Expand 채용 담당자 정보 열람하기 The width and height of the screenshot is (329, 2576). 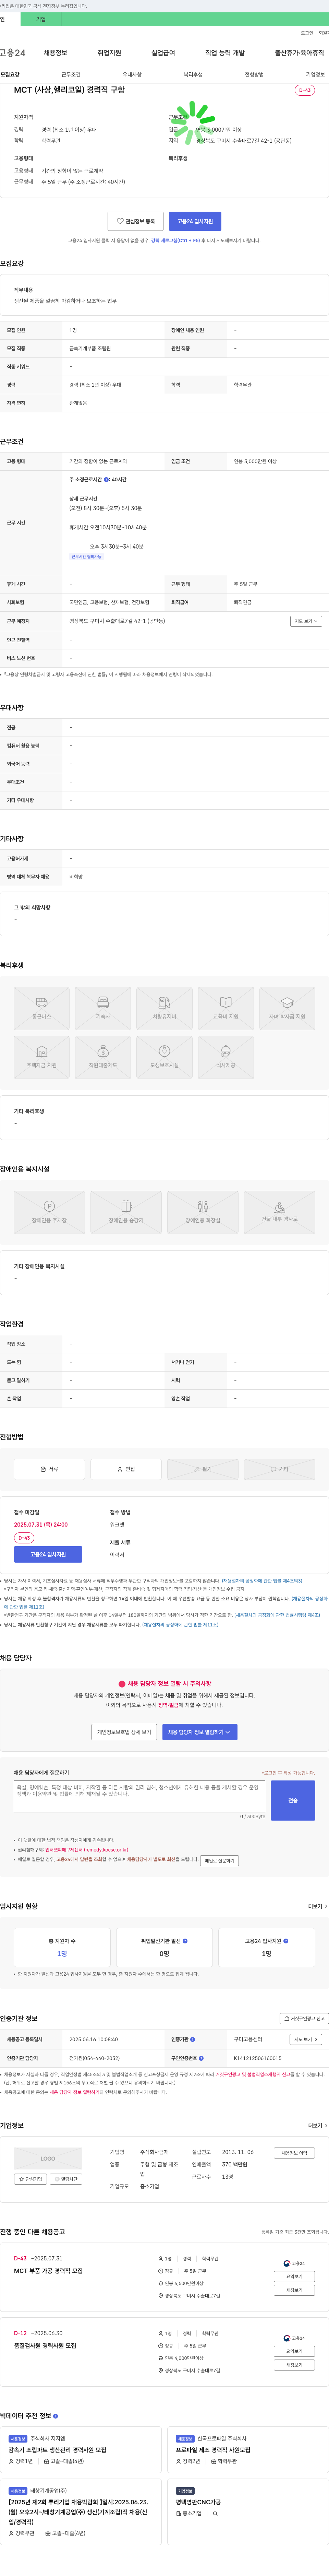click(x=200, y=1732)
